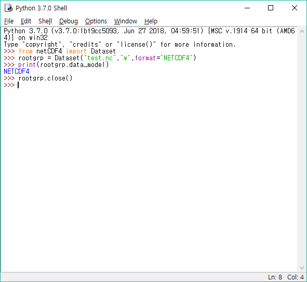Open the Help menu
The image size is (307, 282).
click(x=151, y=21)
